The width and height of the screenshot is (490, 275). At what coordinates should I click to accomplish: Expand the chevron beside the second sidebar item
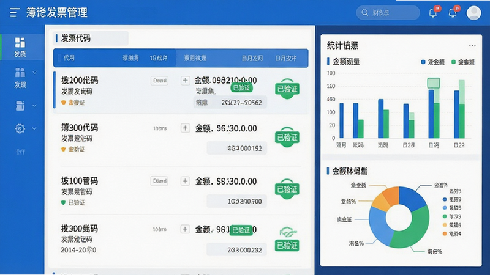34,73
